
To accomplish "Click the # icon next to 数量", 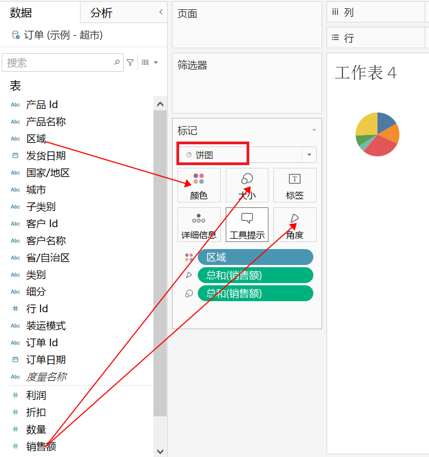I will click(15, 430).
